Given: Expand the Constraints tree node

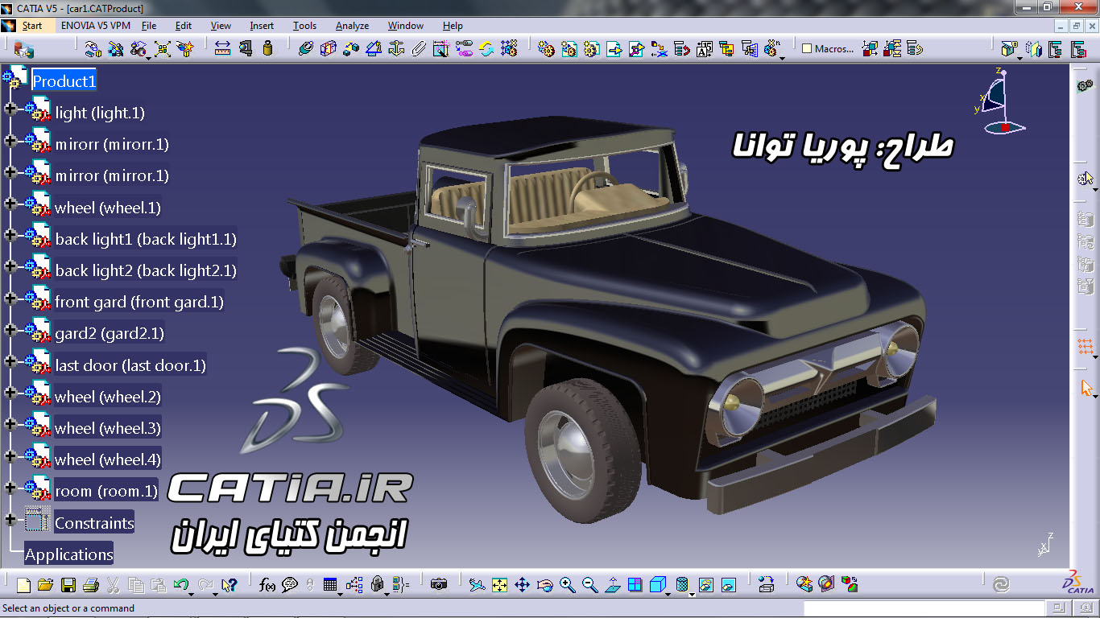Looking at the screenshot, I should 10,518.
